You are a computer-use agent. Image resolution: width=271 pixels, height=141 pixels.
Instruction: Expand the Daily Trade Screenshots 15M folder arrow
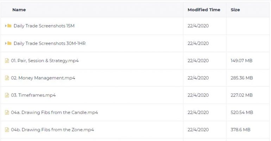pyautogui.click(x=6, y=26)
